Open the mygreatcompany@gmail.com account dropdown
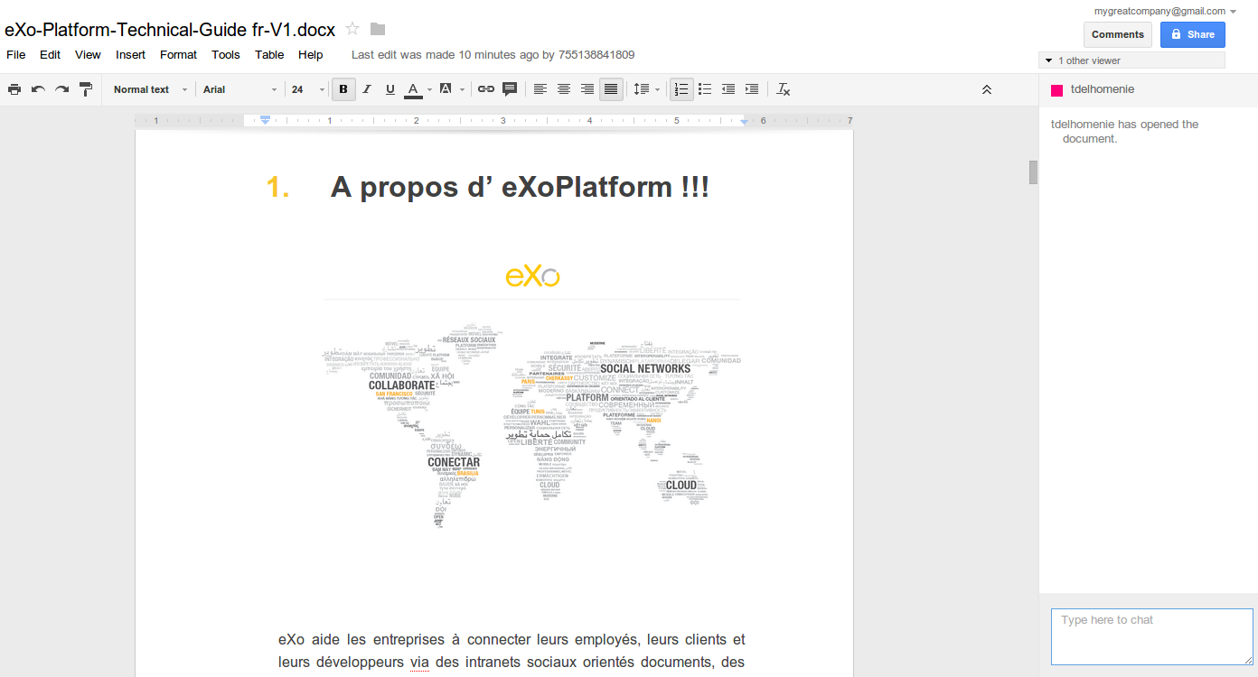 pos(1165,11)
